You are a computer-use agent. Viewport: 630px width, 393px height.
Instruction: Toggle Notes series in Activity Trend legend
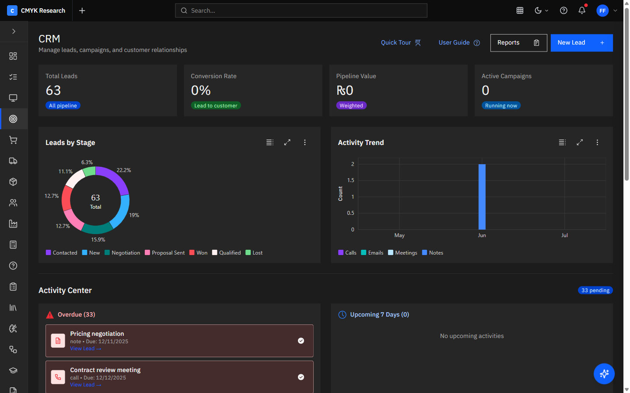click(433, 253)
